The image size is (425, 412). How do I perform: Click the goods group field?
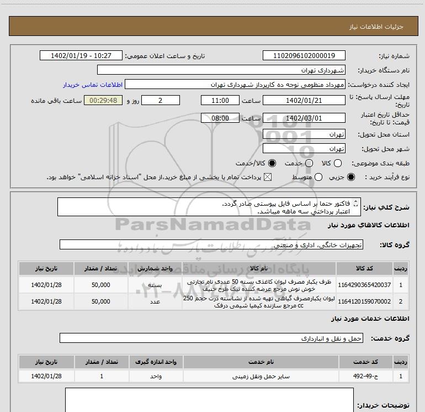click(211, 244)
